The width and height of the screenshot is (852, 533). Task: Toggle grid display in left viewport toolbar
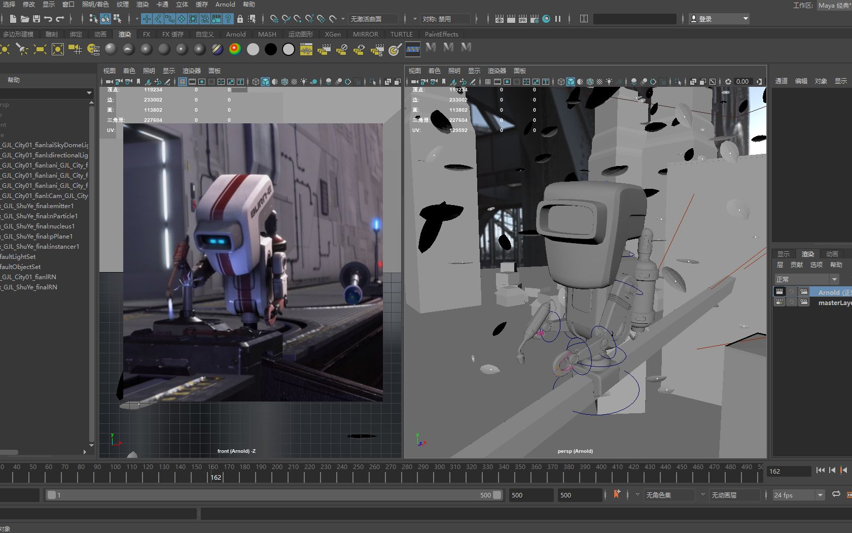click(x=183, y=81)
